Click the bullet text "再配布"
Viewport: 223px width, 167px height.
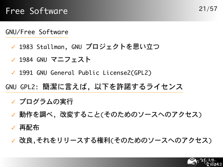click(x=29, y=128)
